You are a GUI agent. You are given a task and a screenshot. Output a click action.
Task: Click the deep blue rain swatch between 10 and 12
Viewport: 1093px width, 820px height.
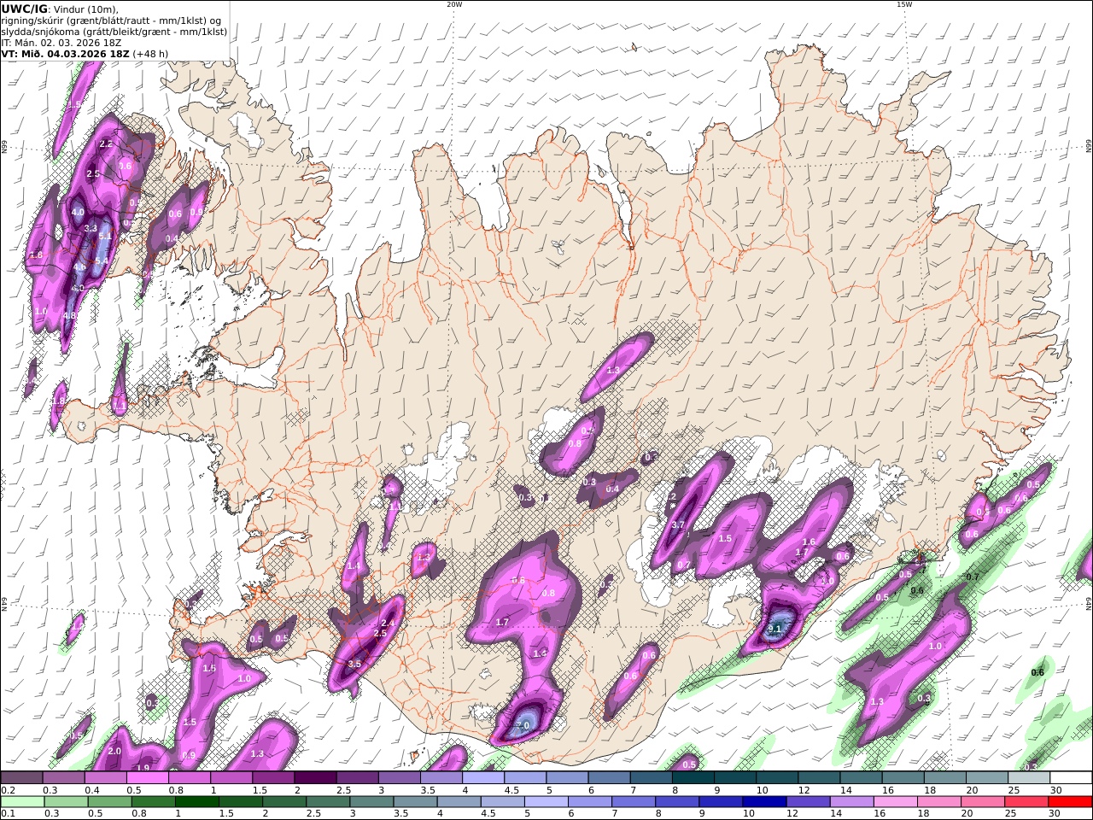(765, 801)
